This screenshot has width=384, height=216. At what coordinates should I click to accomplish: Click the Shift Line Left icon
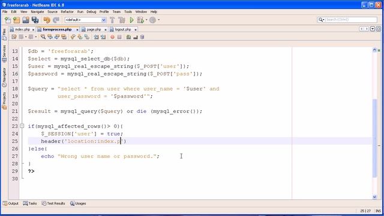pos(96,37)
